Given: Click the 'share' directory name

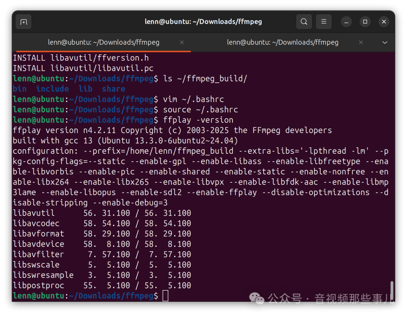Looking at the screenshot, I should [x=113, y=89].
